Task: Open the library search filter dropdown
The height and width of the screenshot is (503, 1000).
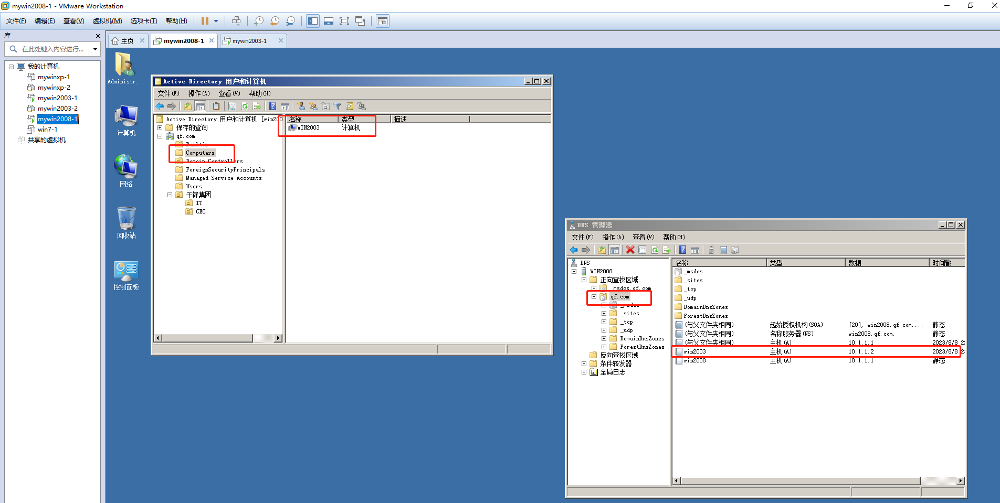Action: coord(95,49)
